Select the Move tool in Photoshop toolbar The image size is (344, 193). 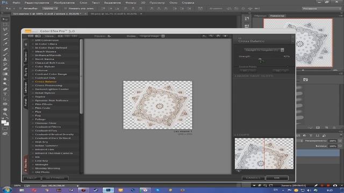click(x=5, y=19)
